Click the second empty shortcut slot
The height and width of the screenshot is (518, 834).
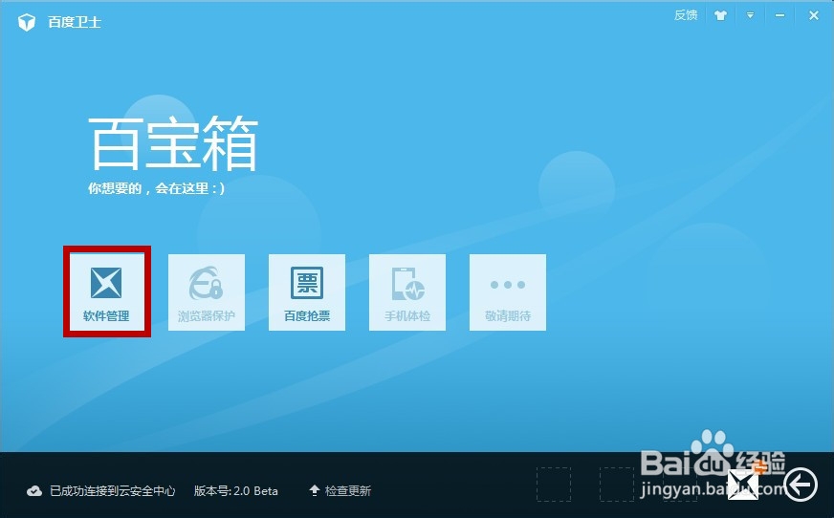pos(617,485)
